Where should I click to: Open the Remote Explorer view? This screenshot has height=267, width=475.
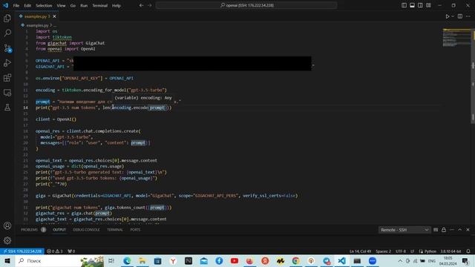point(7,93)
